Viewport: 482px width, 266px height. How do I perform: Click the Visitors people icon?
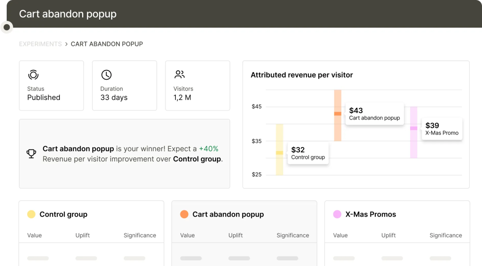tap(179, 74)
